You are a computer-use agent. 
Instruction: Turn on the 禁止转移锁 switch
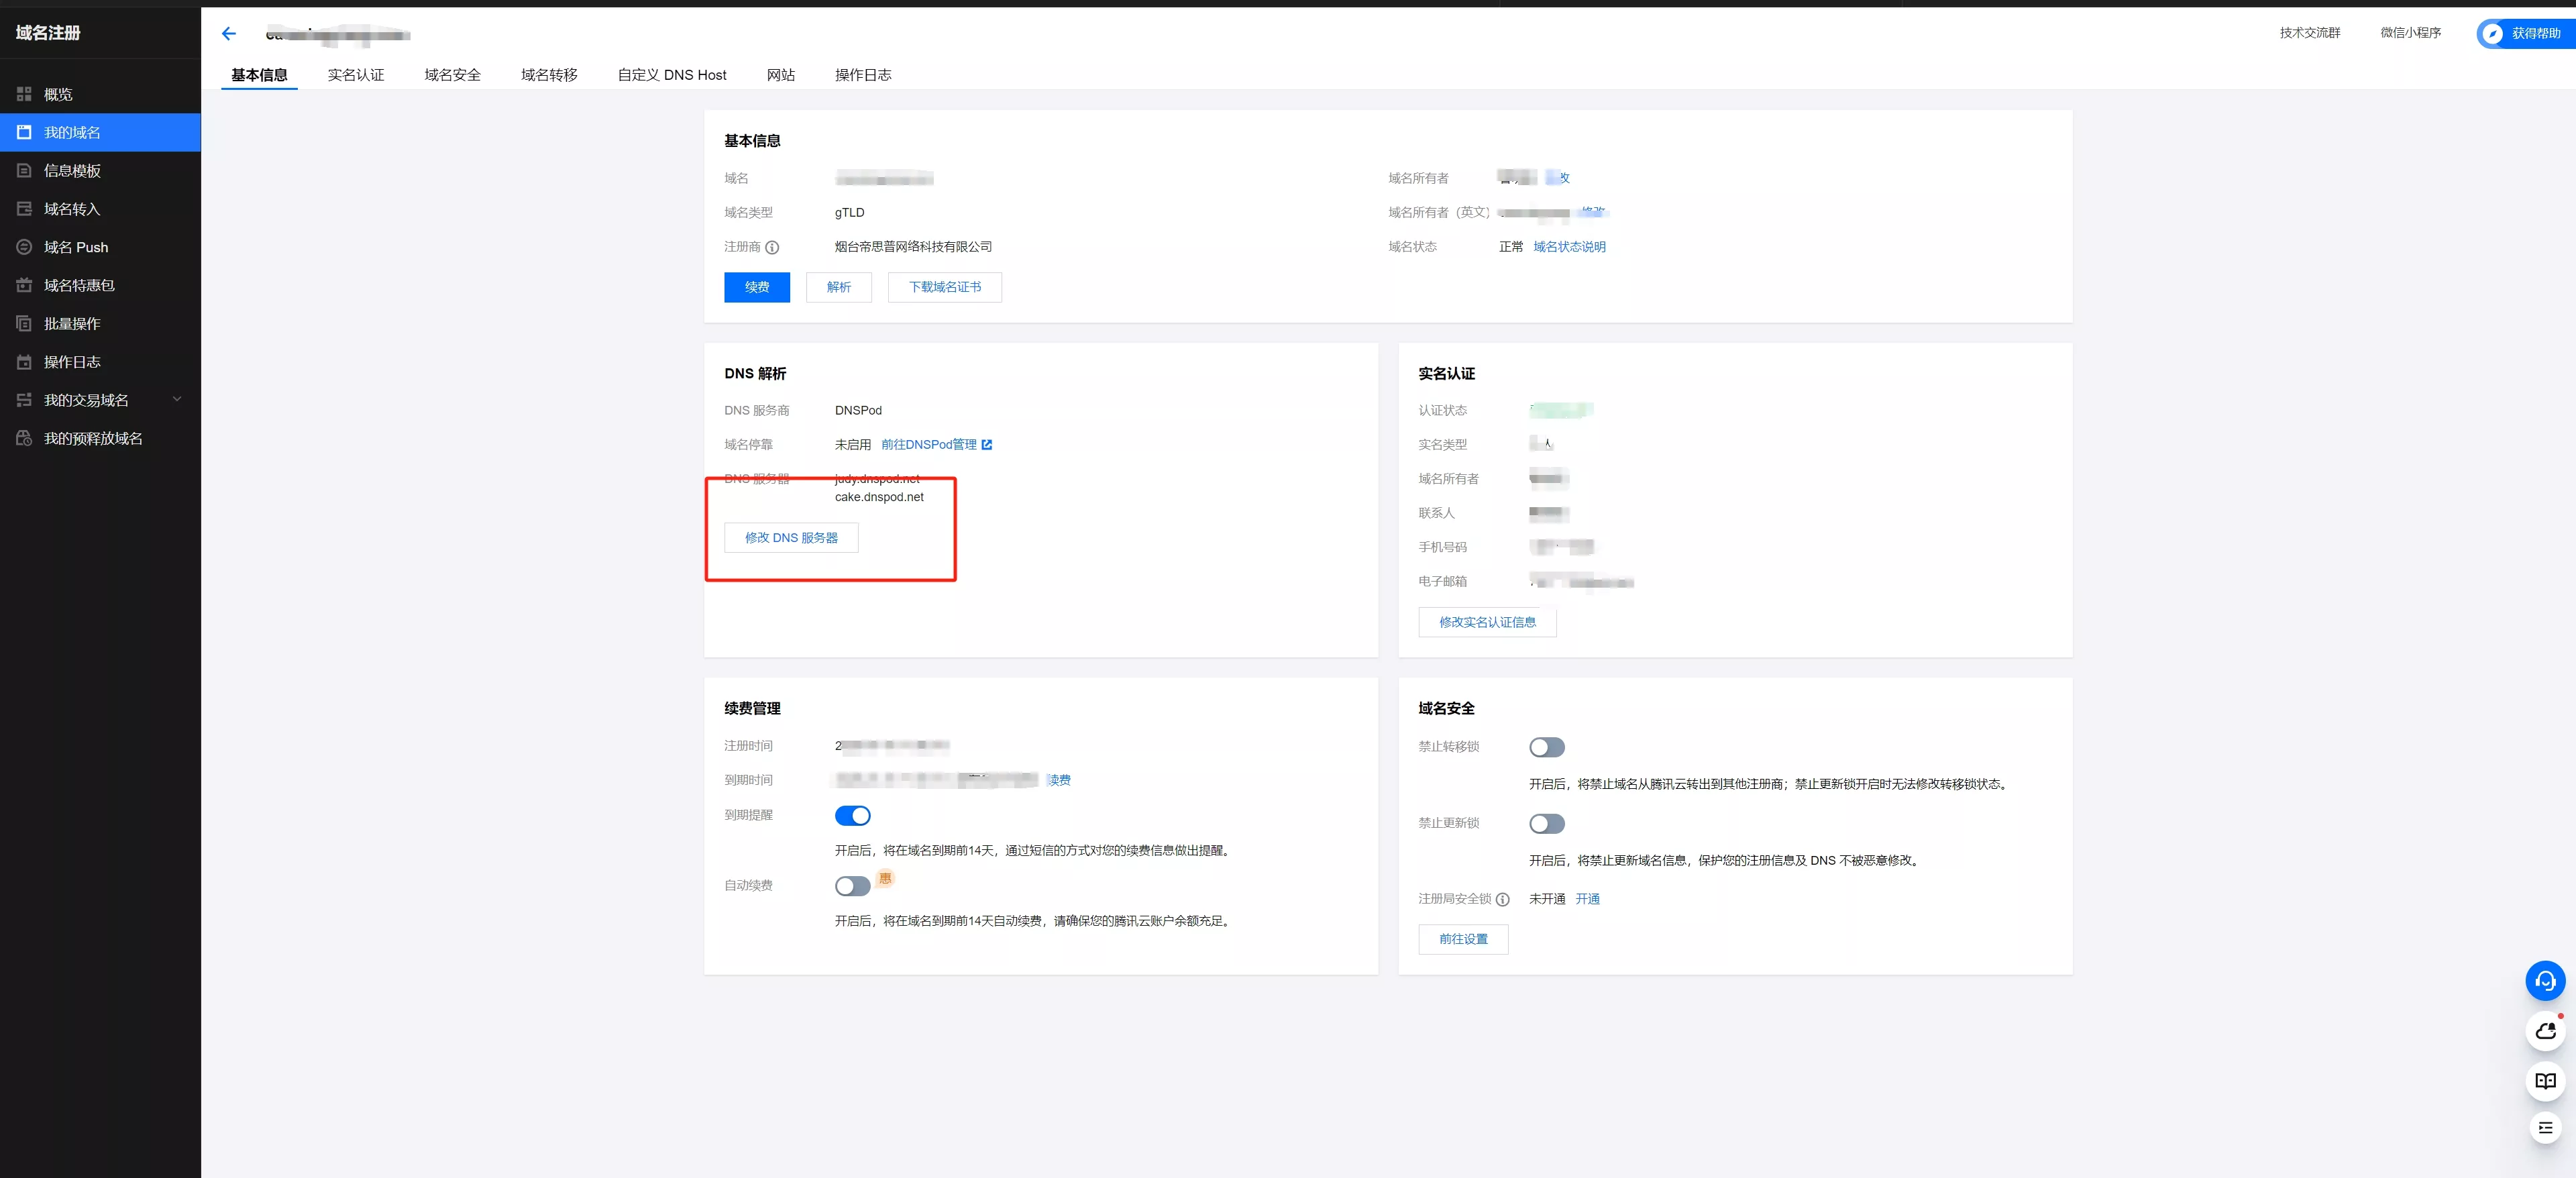pos(1546,747)
